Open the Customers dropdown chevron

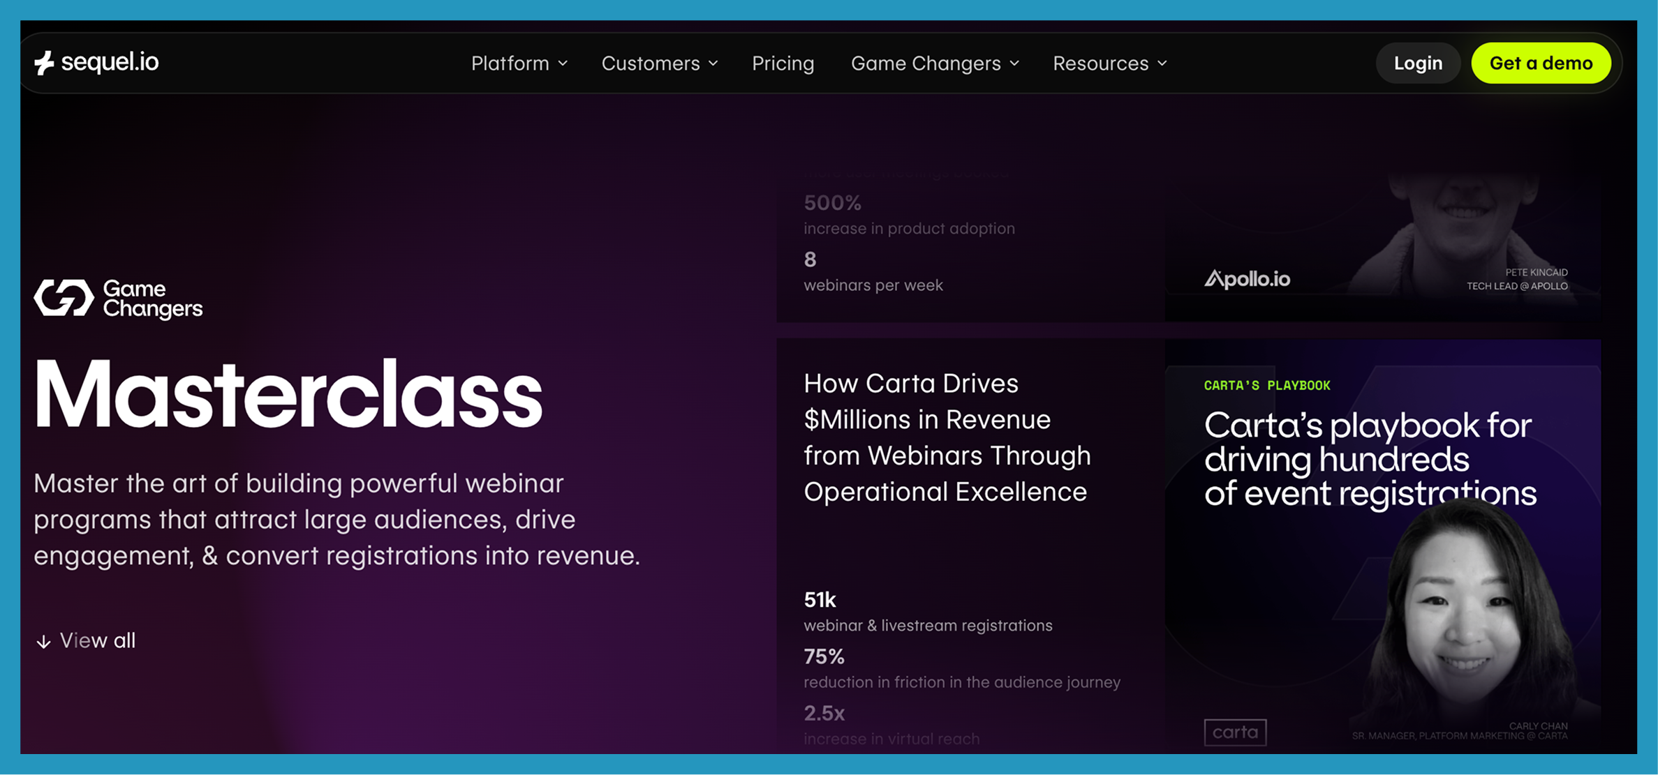[x=713, y=63]
